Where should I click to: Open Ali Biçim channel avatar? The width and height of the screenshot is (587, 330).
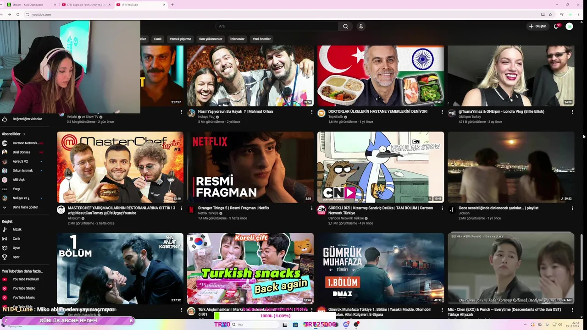(61, 209)
